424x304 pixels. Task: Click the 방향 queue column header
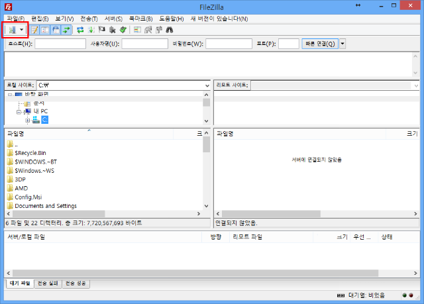[x=216, y=237]
